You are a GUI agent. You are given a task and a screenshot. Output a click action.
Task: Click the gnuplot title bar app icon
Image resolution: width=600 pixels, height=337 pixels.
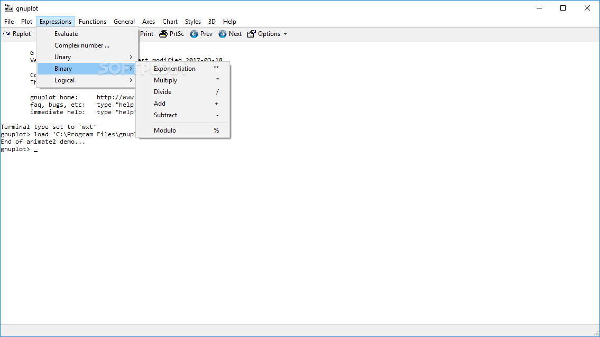pos(8,8)
